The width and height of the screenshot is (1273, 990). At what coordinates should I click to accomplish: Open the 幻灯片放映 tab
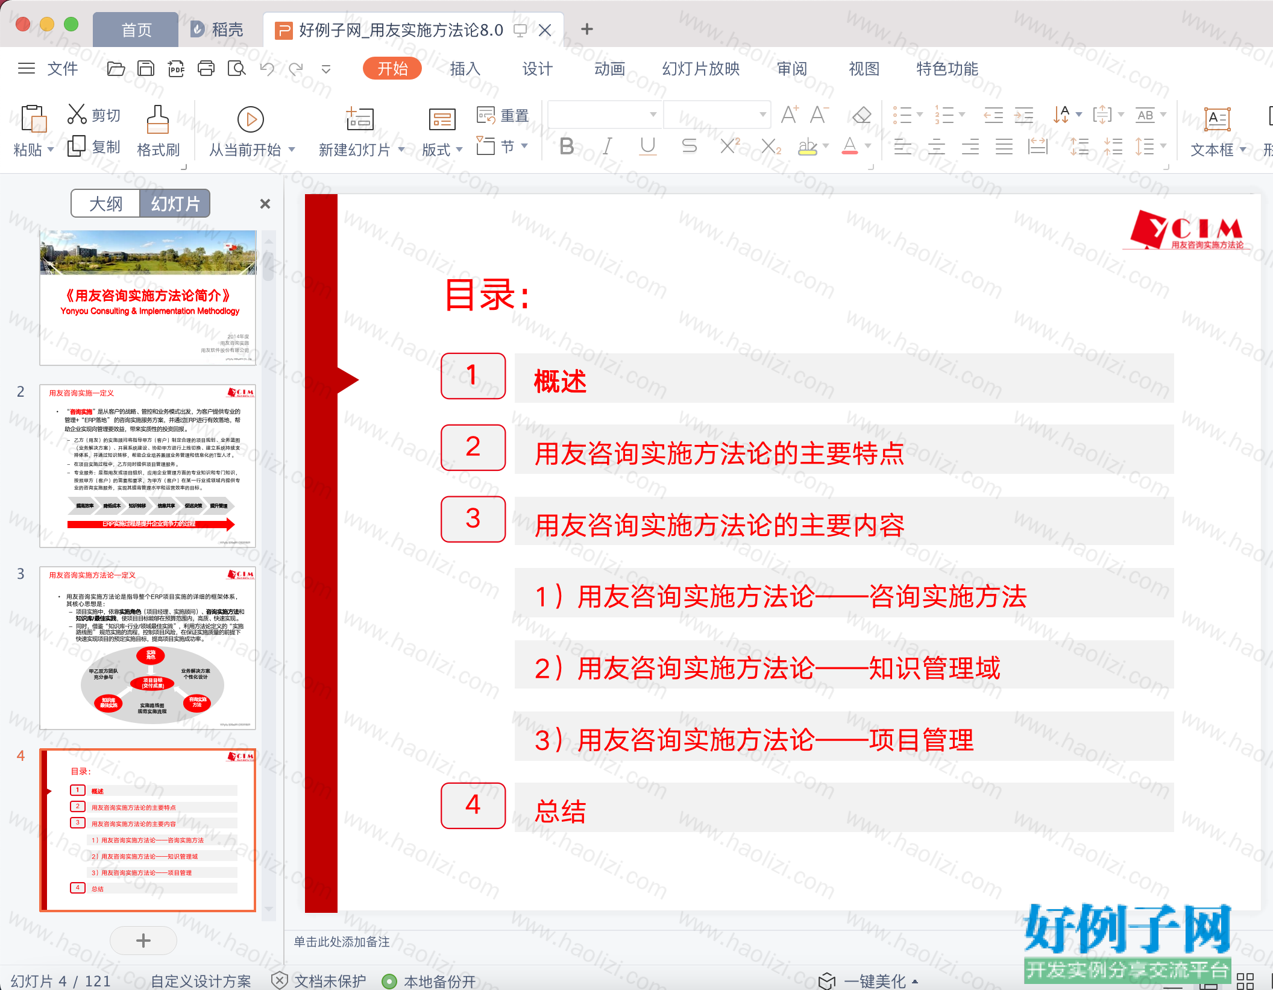point(700,69)
